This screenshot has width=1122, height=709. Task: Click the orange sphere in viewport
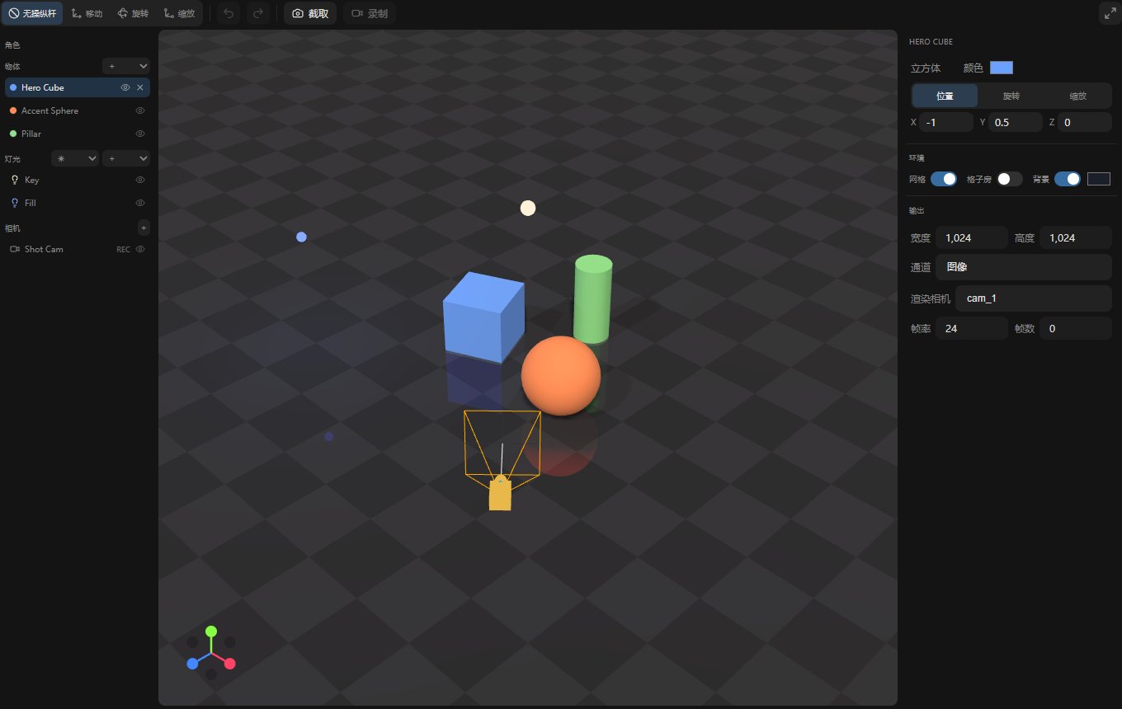pyautogui.click(x=561, y=376)
